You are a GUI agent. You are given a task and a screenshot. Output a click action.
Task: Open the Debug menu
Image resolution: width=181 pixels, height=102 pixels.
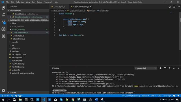[39, 2]
